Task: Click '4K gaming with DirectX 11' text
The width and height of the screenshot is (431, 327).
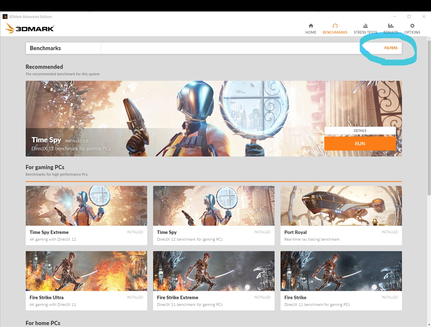Action: (x=53, y=304)
